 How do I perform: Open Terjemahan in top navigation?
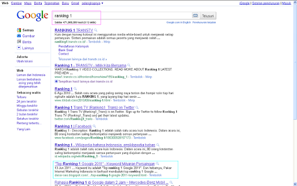[x=52, y=3]
